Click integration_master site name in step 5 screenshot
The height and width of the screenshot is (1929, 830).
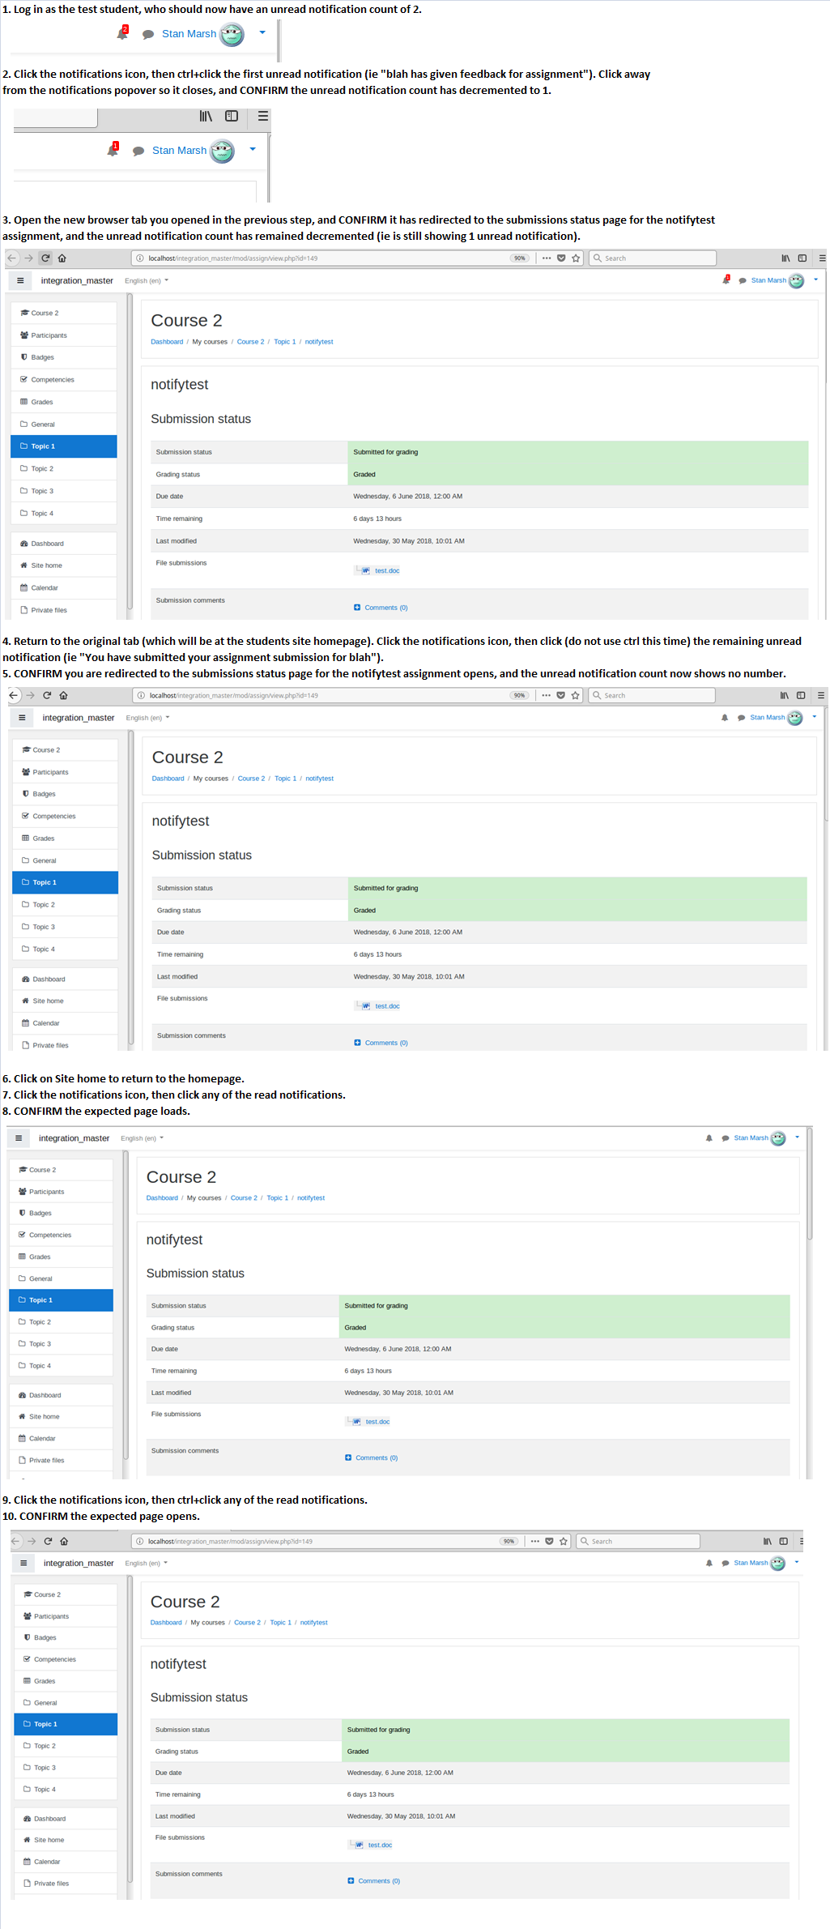point(79,718)
